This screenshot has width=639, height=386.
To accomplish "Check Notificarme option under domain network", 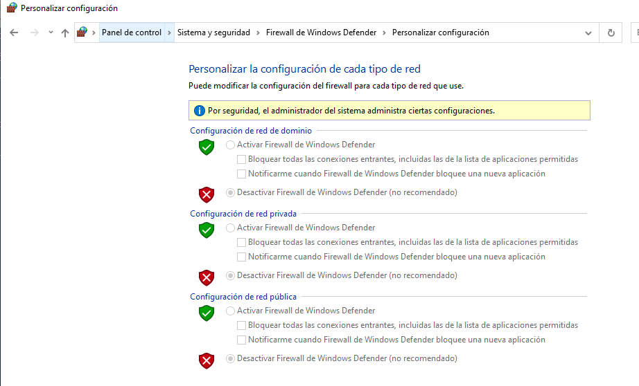I will (x=241, y=174).
